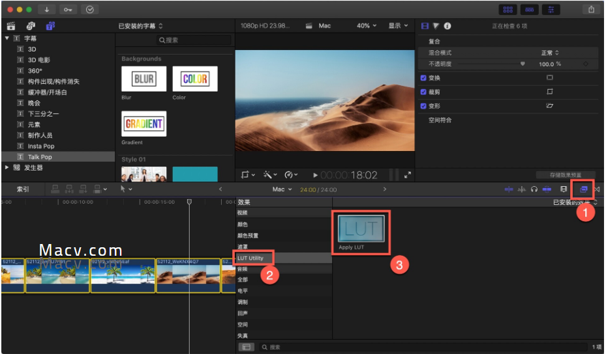
Task: Open the Info inspector icon
Action: 447,26
